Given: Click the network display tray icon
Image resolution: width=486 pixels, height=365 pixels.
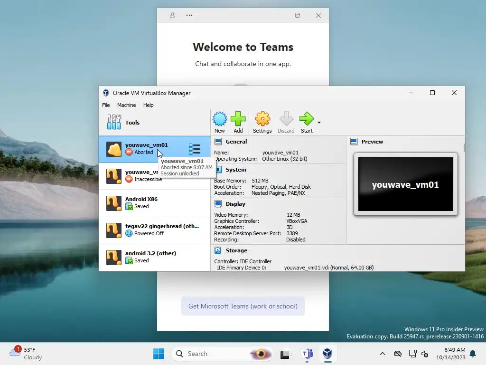Looking at the screenshot, I should 412,354.
